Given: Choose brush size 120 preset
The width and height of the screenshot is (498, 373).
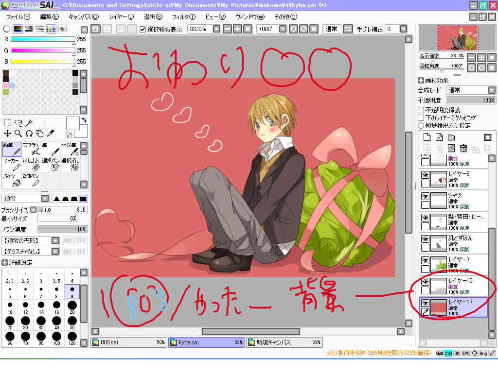Looking at the screenshot, I should 72,338.
